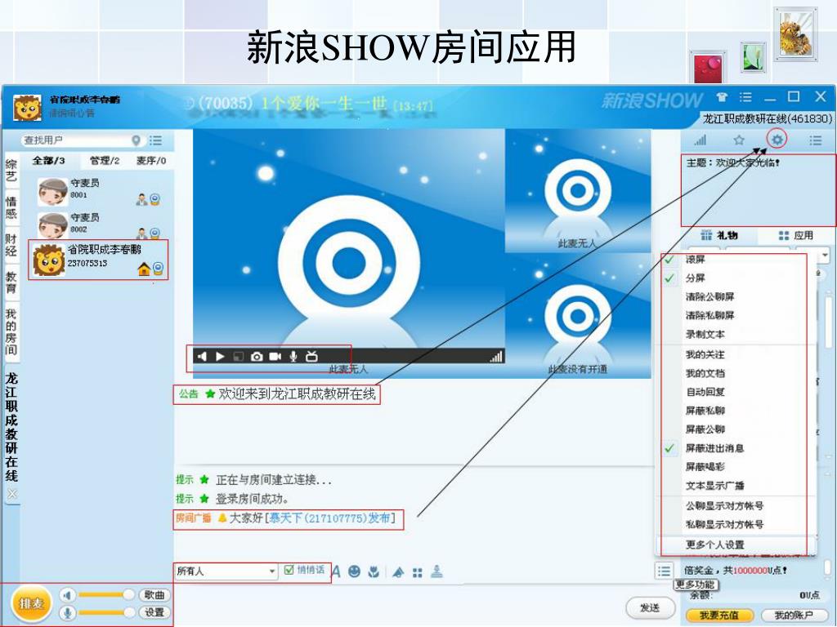
Task: Select 我的关注 from the menu
Action: tap(705, 354)
